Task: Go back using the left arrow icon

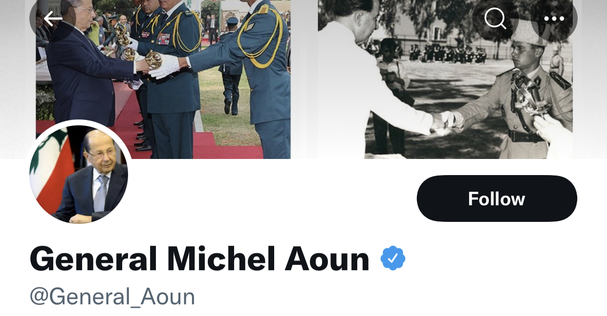Action: click(x=53, y=19)
